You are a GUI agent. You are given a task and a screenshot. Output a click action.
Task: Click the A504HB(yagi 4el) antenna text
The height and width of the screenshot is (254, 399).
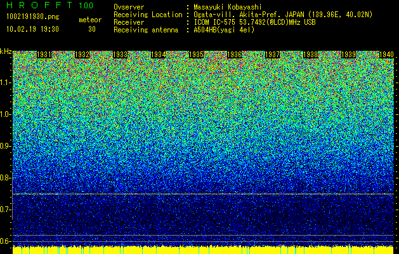click(x=224, y=30)
